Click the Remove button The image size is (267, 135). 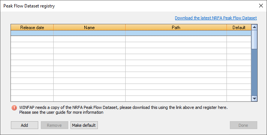point(54,125)
